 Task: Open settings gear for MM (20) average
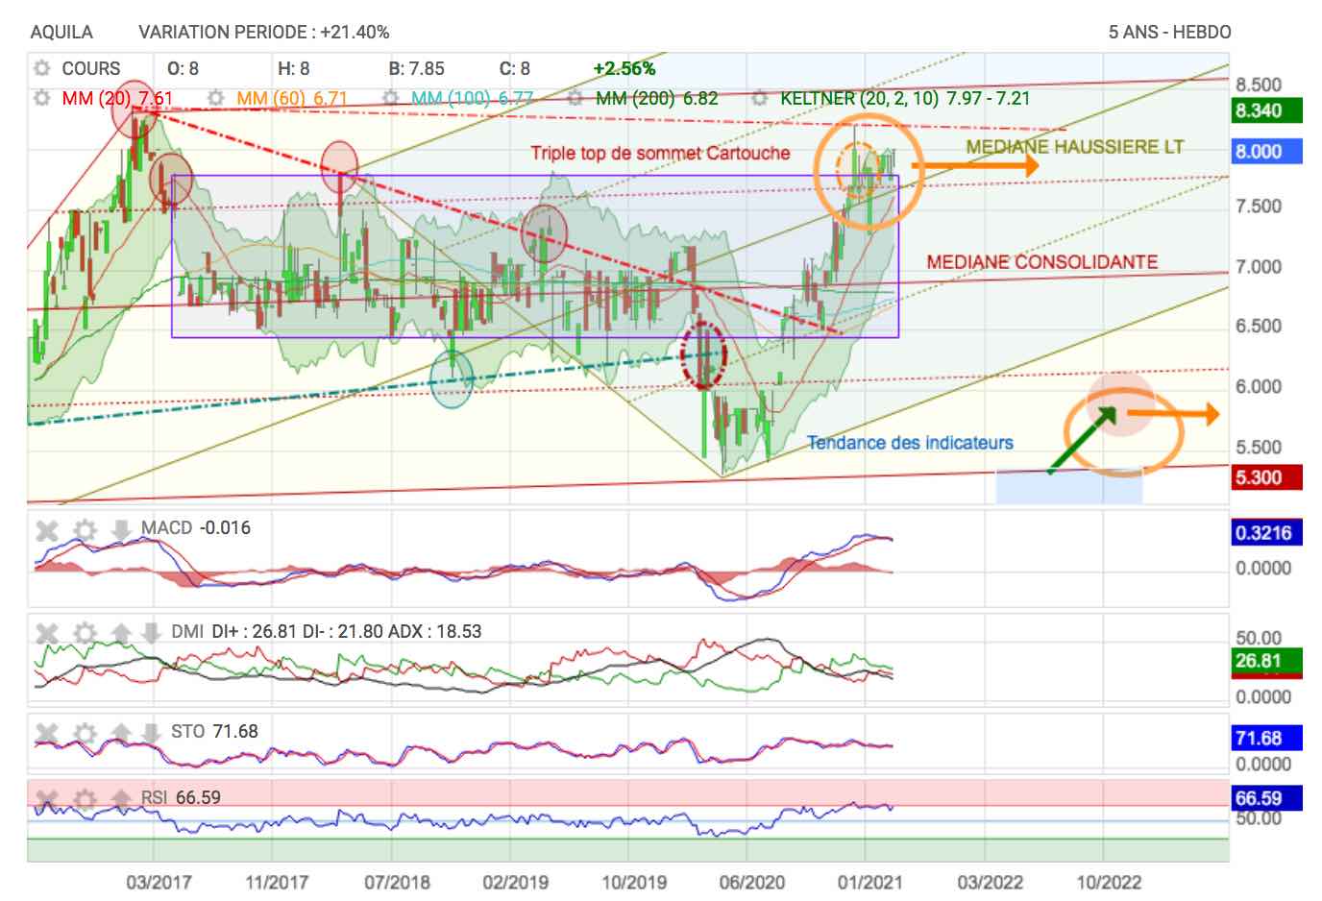coord(41,98)
